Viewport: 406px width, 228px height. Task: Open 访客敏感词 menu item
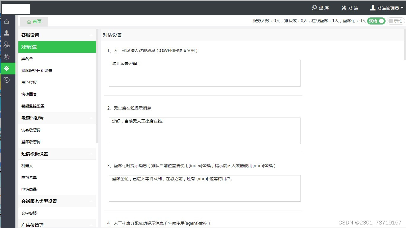[57, 130]
